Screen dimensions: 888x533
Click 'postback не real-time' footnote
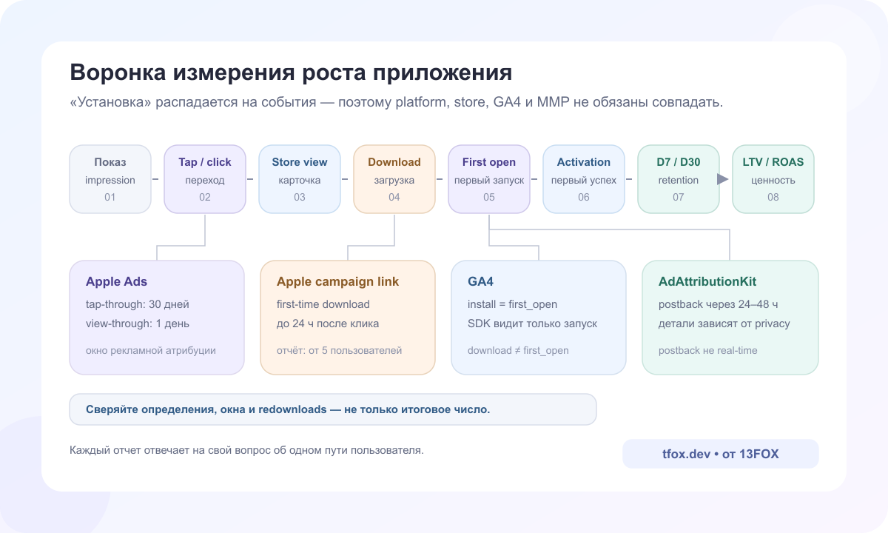pos(708,350)
